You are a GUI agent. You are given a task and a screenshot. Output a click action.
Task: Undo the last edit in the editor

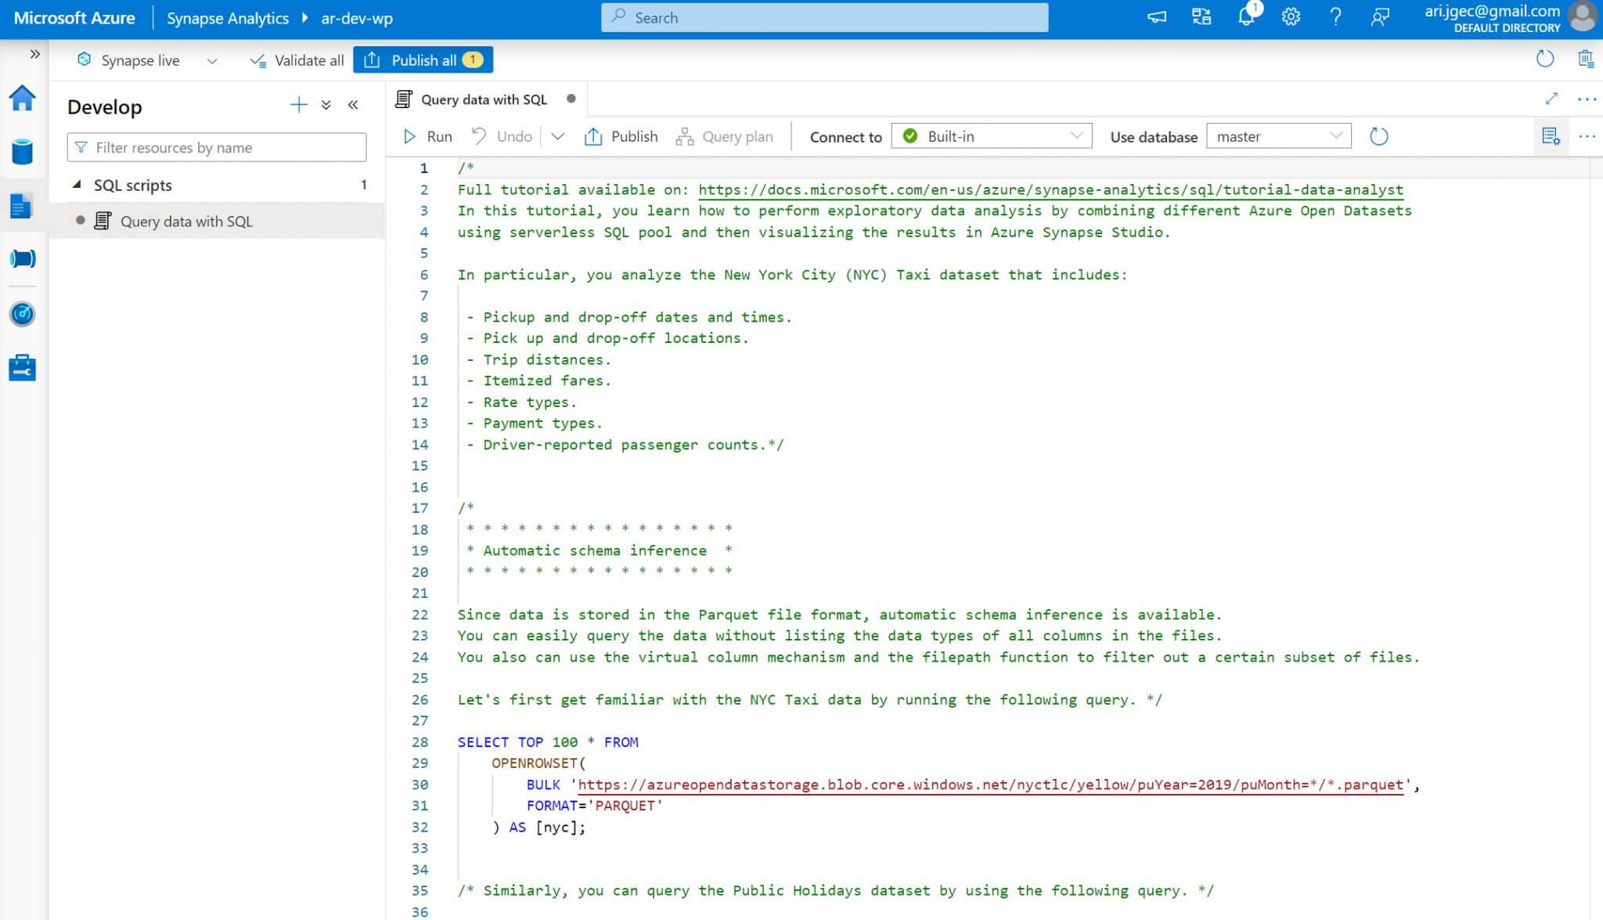tap(501, 135)
